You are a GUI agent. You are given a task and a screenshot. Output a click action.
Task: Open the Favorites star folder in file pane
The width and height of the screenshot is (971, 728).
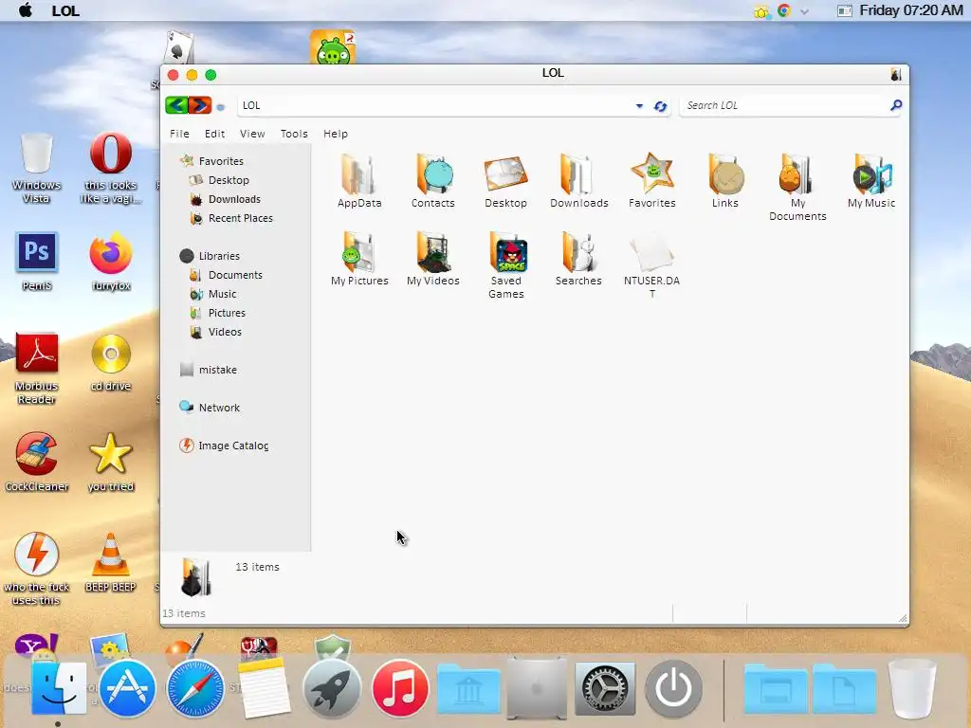[x=652, y=181]
